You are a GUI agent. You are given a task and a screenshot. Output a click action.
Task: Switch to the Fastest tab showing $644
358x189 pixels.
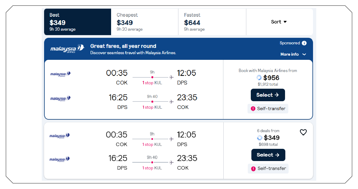(212, 22)
